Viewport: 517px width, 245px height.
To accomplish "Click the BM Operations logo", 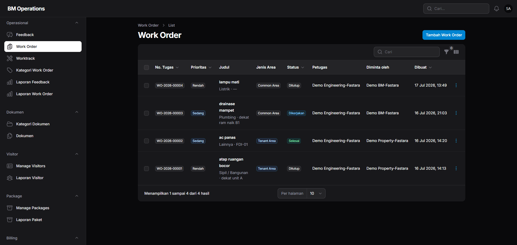I will click(x=26, y=9).
